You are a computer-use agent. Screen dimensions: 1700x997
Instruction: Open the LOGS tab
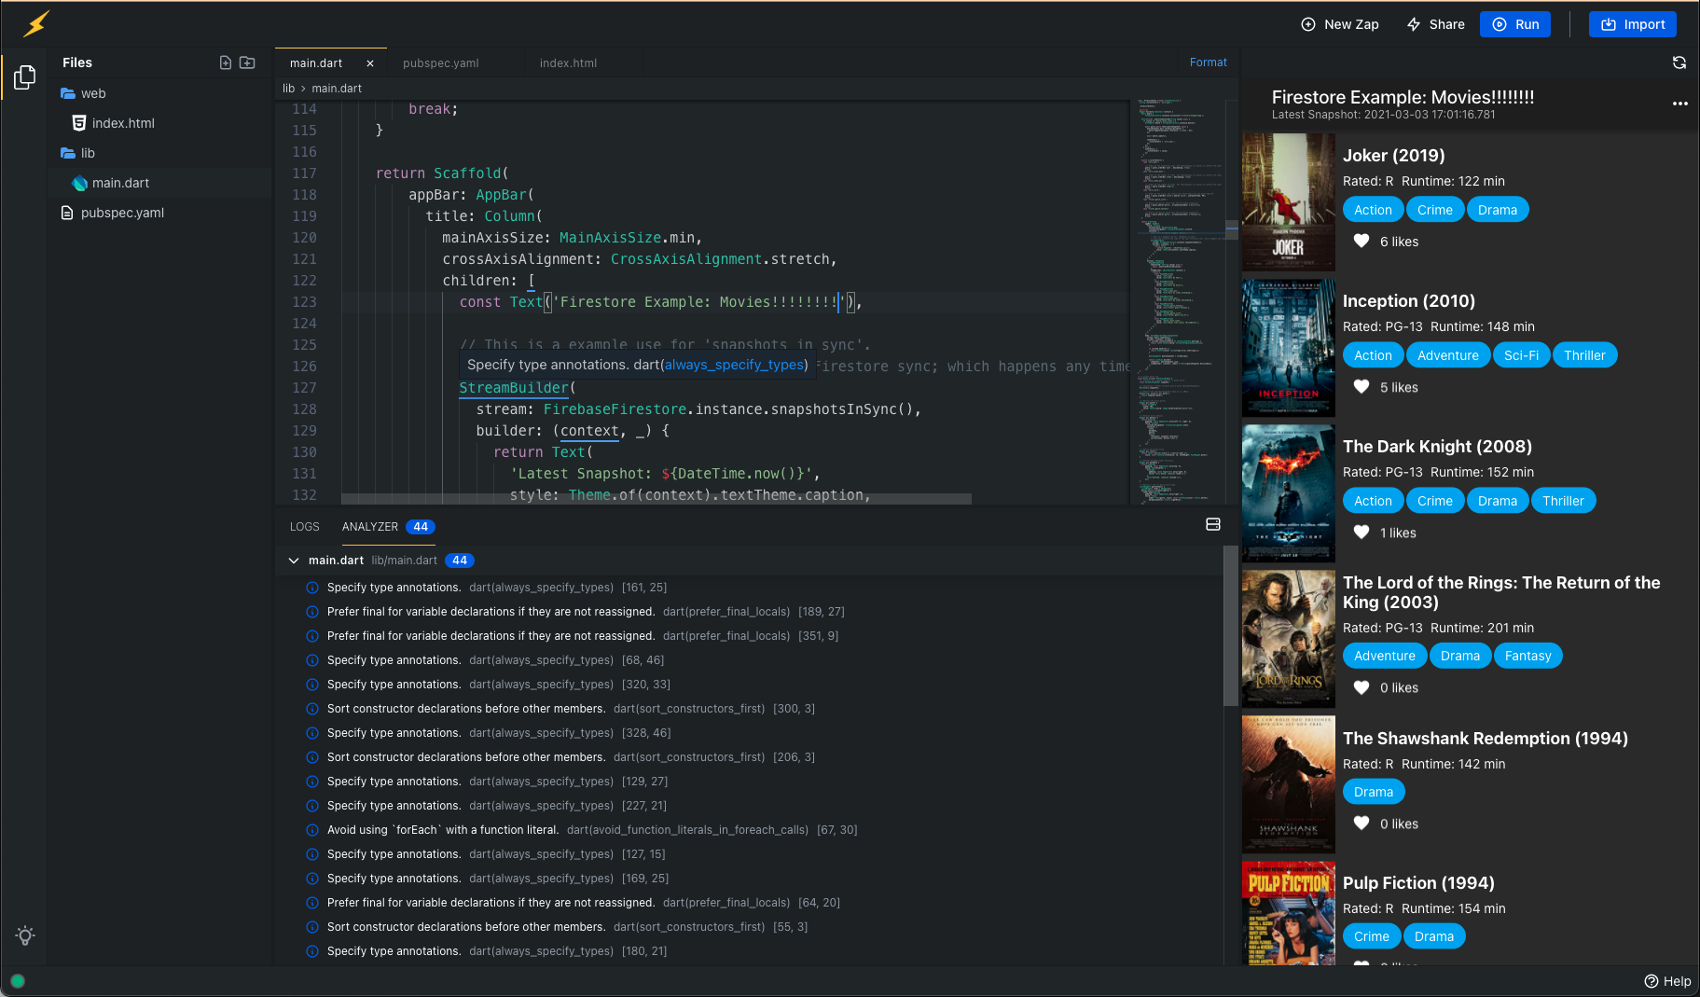304,527
